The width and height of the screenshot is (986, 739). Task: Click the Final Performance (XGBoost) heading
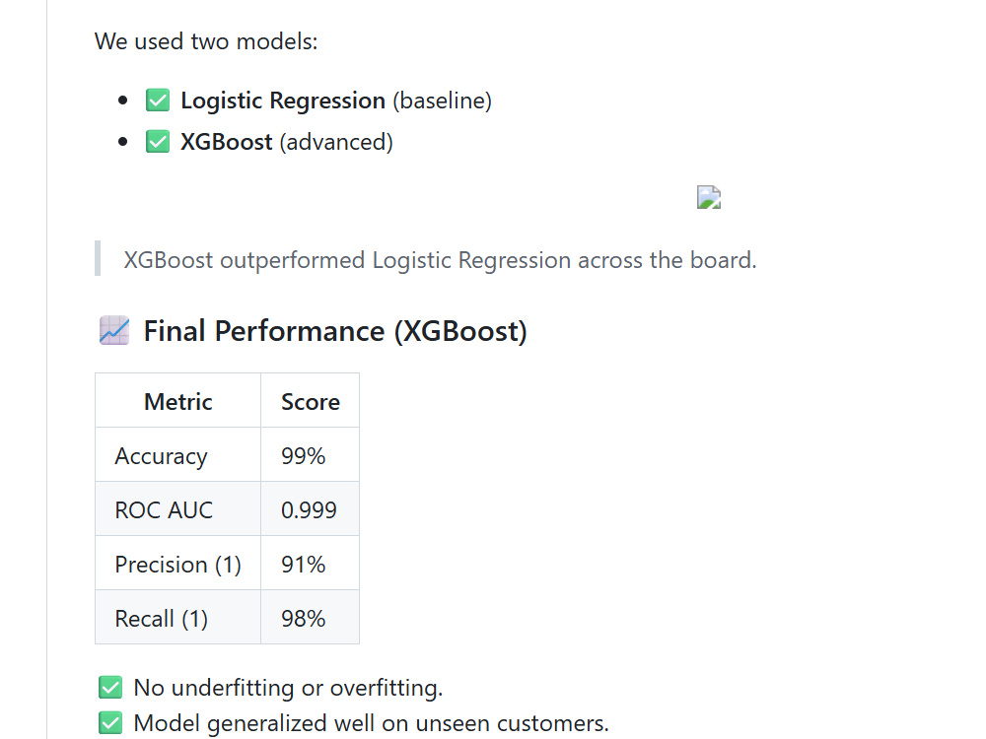[x=335, y=331]
